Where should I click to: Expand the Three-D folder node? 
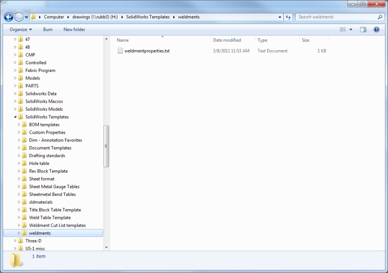click(15, 241)
